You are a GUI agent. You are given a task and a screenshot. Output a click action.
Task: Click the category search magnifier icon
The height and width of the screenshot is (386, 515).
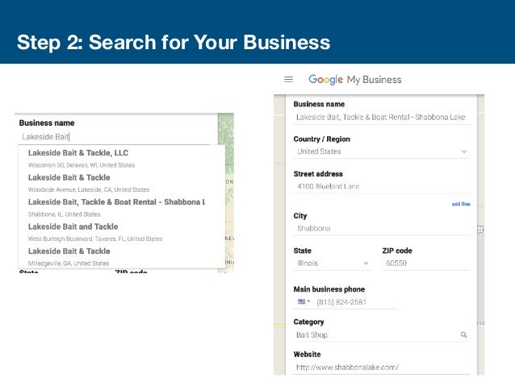(463, 334)
